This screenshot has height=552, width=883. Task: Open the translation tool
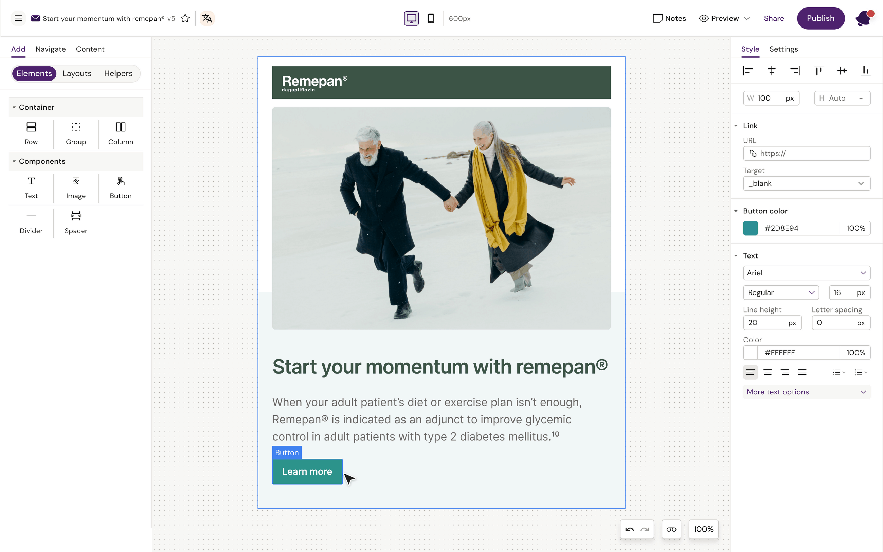coord(207,18)
